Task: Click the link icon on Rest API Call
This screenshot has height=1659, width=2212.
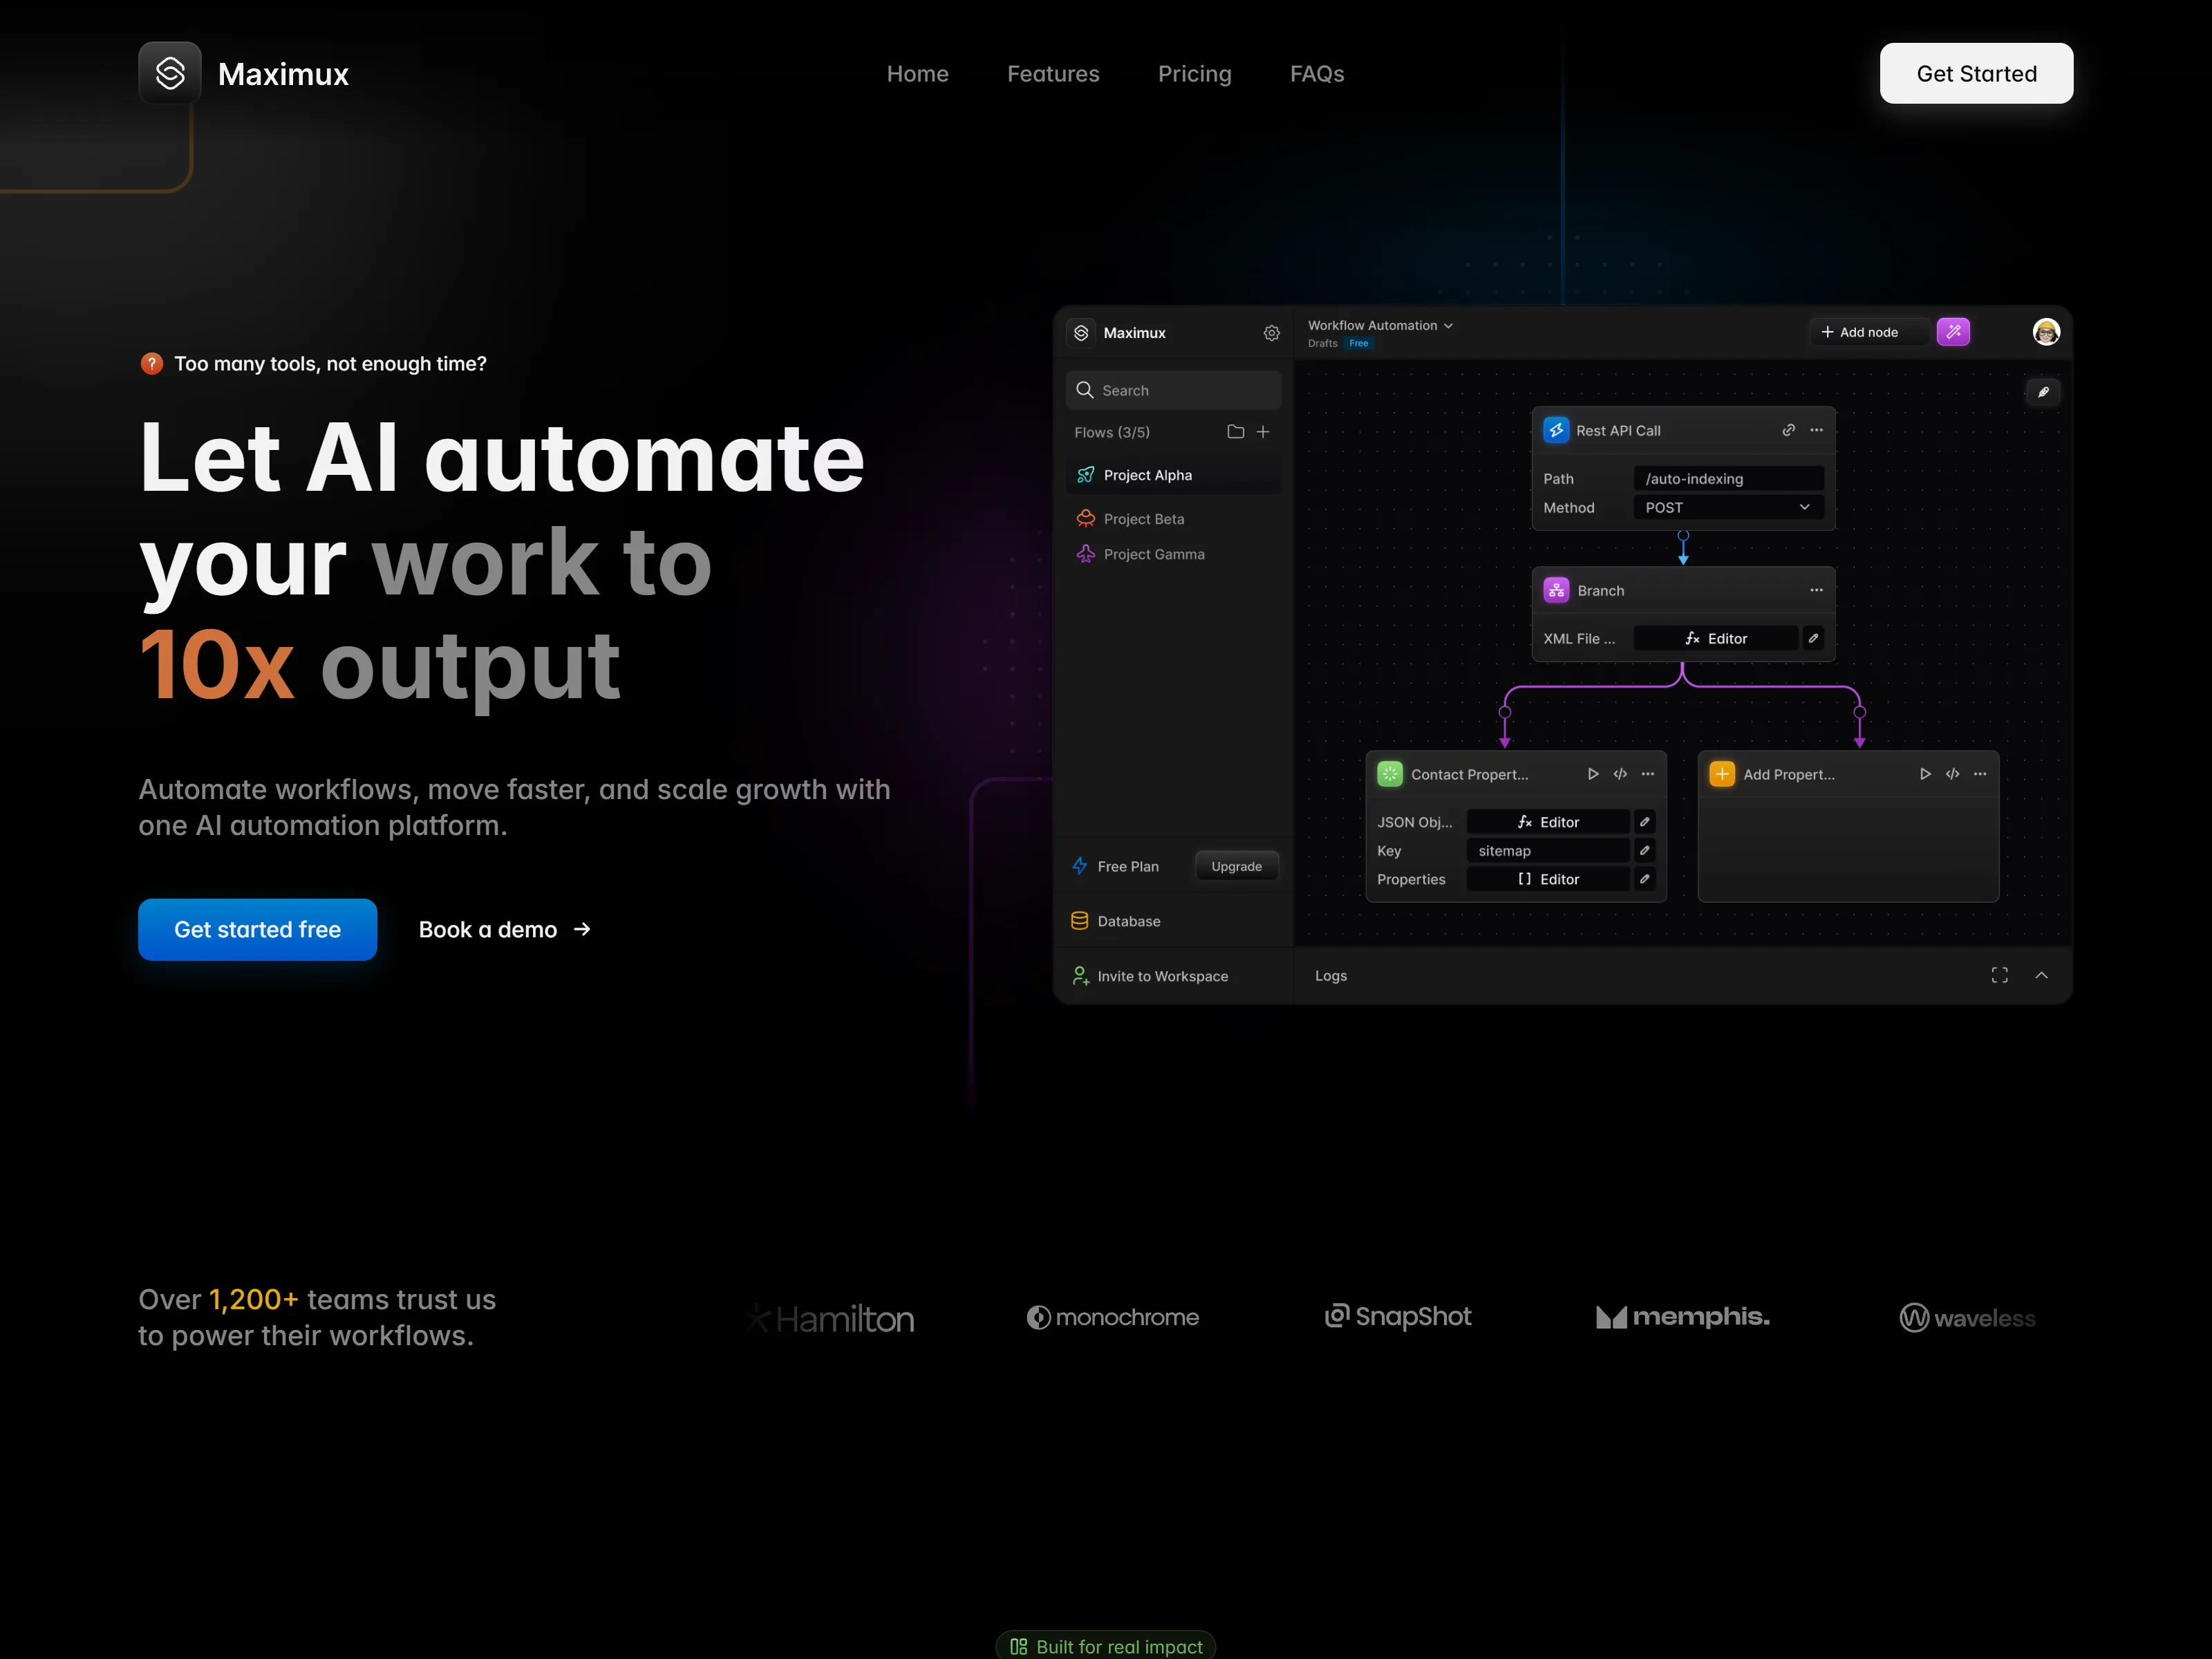Action: click(1788, 430)
